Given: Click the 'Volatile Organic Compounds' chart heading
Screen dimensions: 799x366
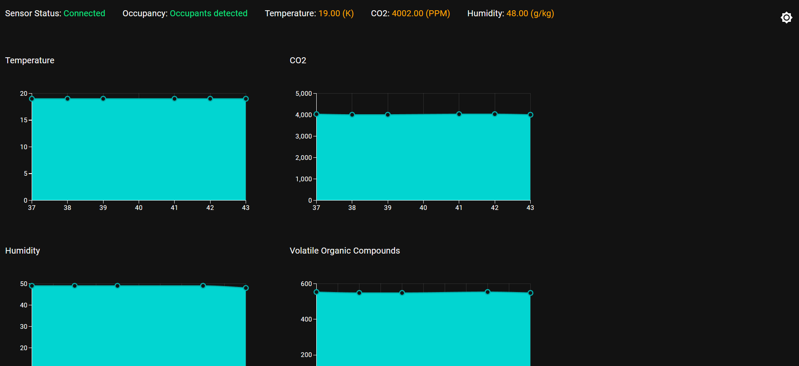Looking at the screenshot, I should click(345, 251).
